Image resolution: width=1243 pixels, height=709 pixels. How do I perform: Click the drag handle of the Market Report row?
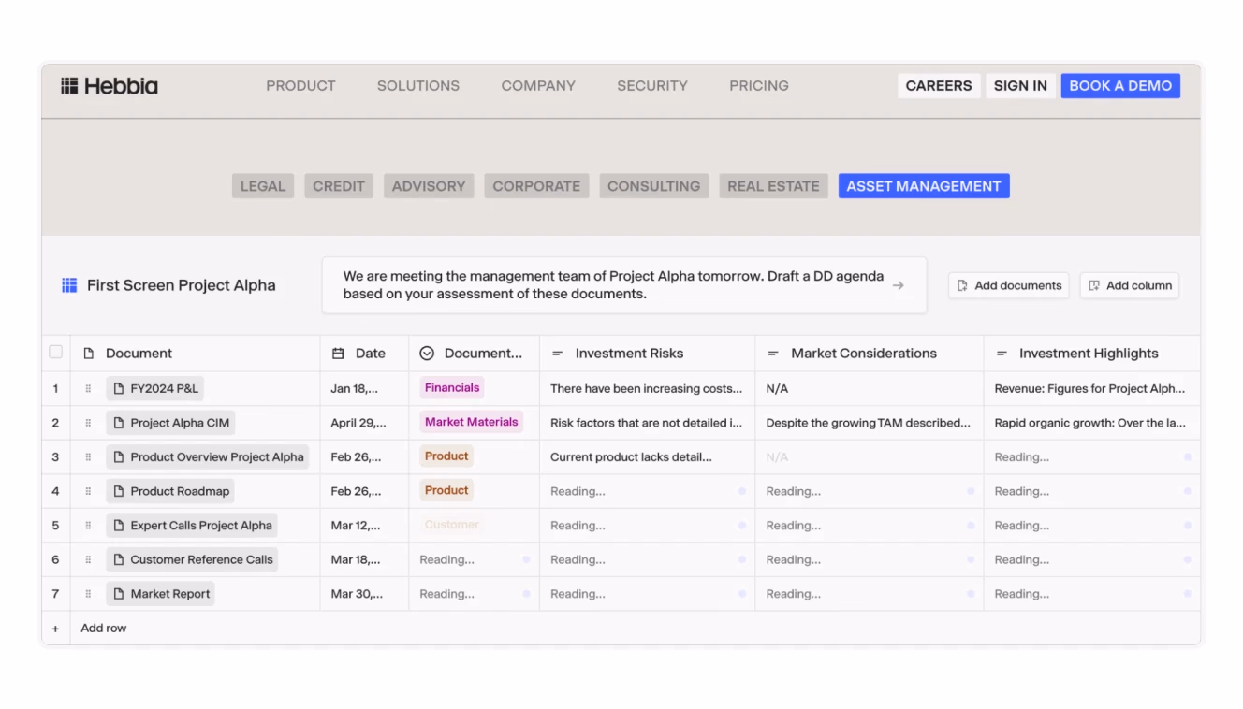click(x=89, y=594)
